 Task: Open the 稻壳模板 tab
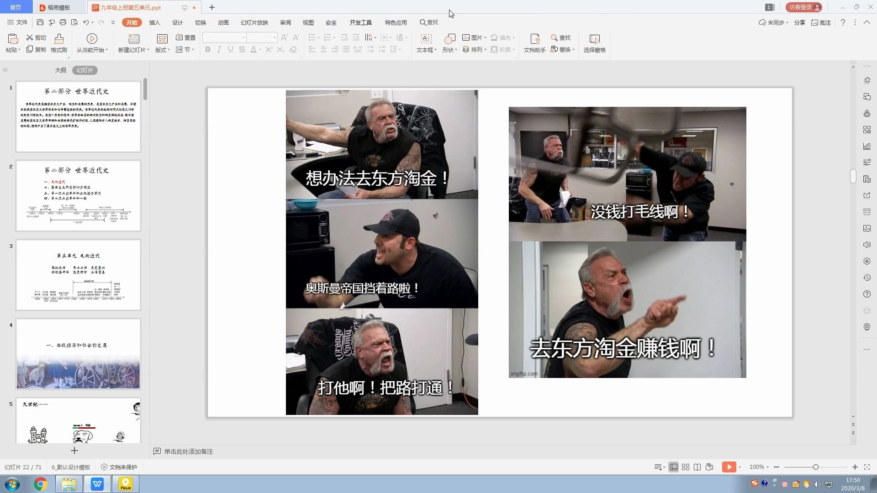tap(59, 7)
